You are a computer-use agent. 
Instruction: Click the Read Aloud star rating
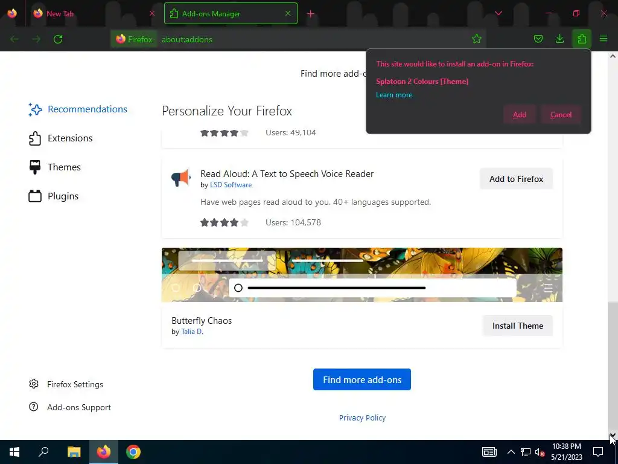pos(225,222)
